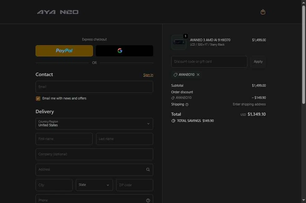Focus the City field
This screenshot has width=306, height=203.
click(x=54, y=185)
